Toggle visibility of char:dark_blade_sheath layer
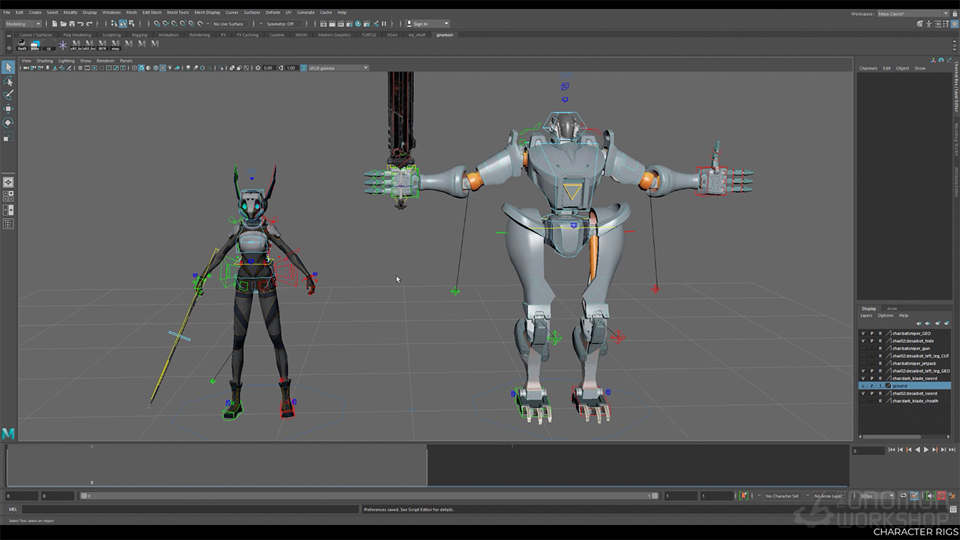960x540 pixels. [863, 401]
